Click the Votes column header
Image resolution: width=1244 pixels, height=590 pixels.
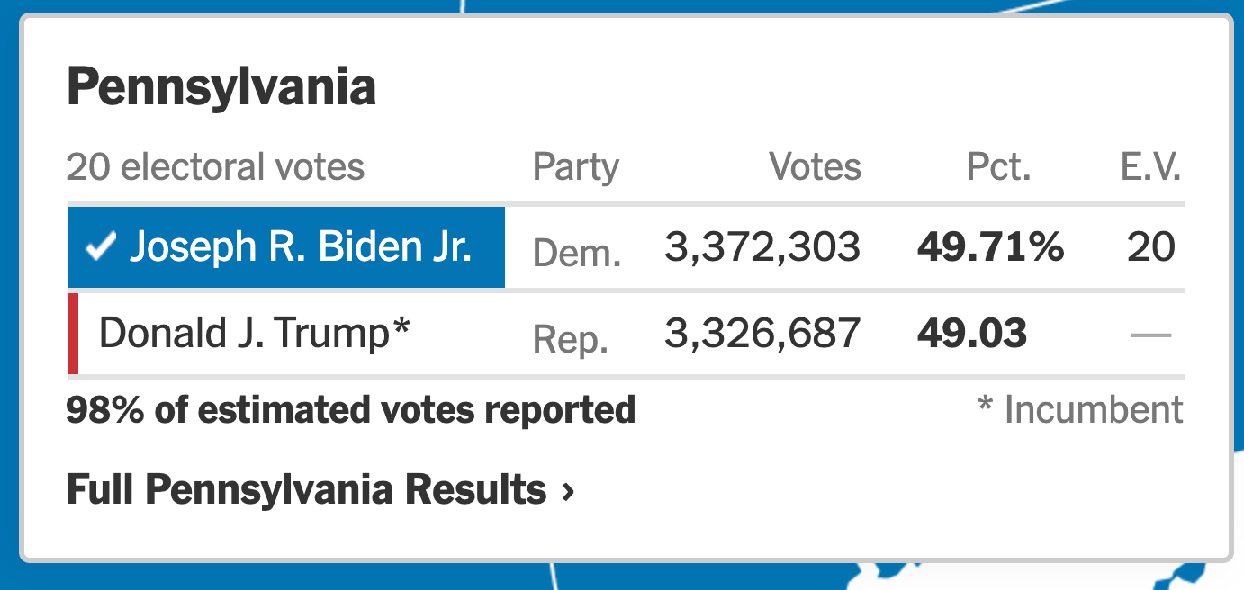point(815,167)
